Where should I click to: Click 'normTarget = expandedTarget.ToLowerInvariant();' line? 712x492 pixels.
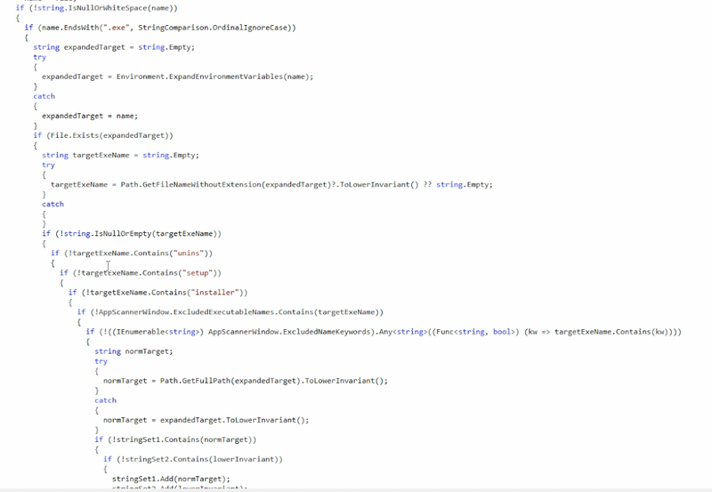206,420
